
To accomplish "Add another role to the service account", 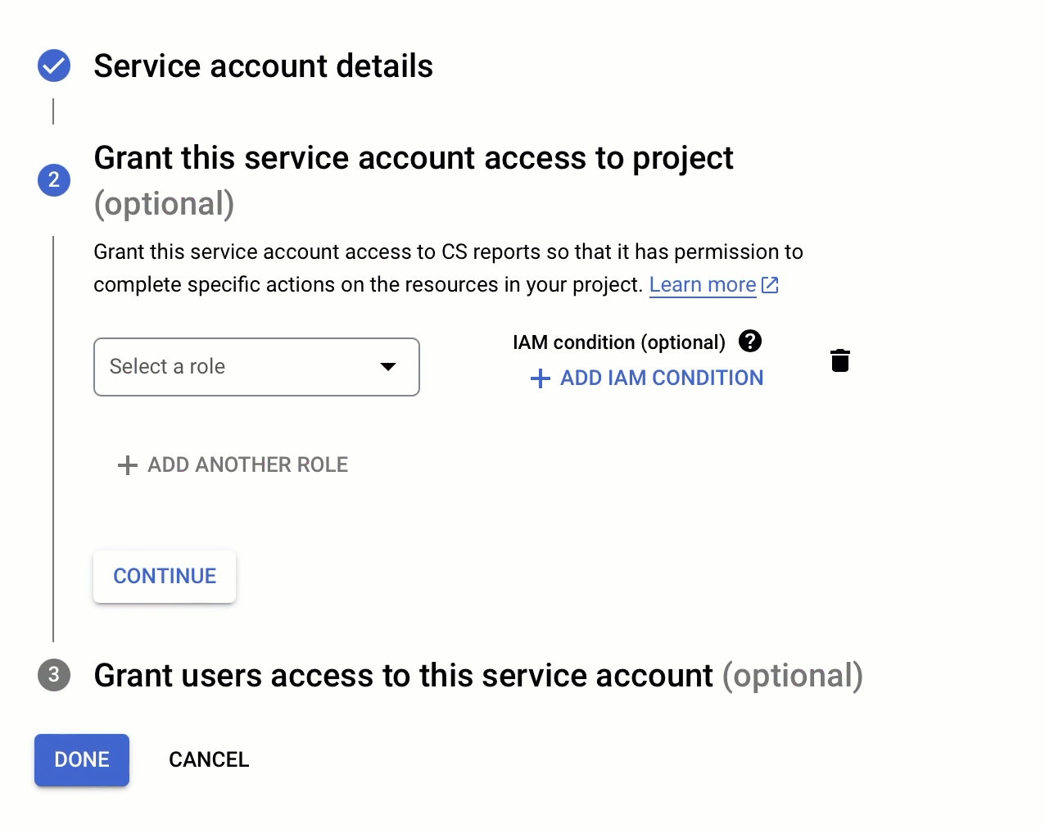I will [247, 464].
